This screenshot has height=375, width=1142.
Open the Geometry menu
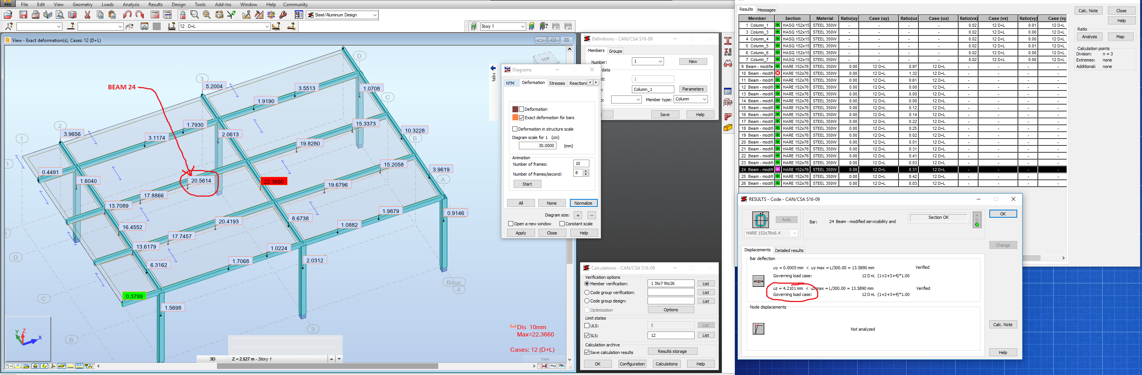[x=82, y=5]
